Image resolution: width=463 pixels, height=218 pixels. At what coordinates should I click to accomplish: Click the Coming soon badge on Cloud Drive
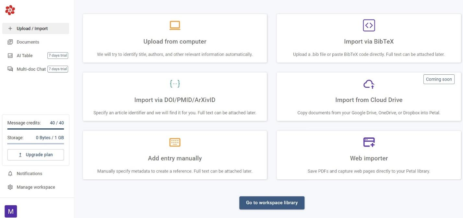pyautogui.click(x=439, y=79)
